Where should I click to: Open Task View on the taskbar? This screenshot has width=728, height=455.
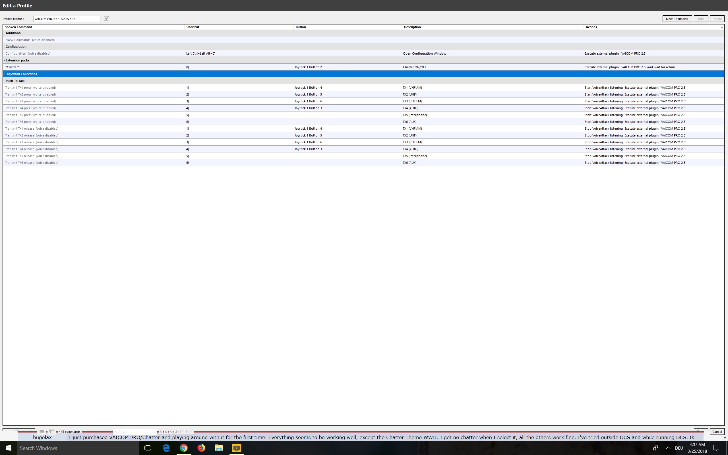pyautogui.click(x=148, y=448)
